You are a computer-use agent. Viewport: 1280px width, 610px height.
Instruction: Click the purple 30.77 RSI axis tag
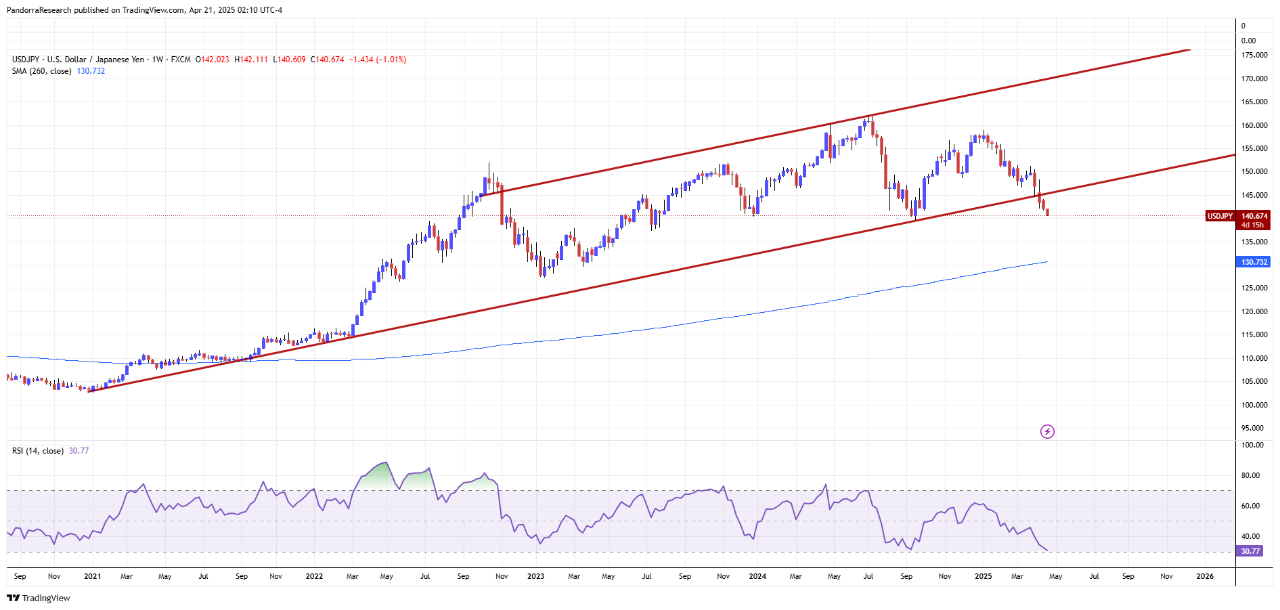pos(1250,551)
